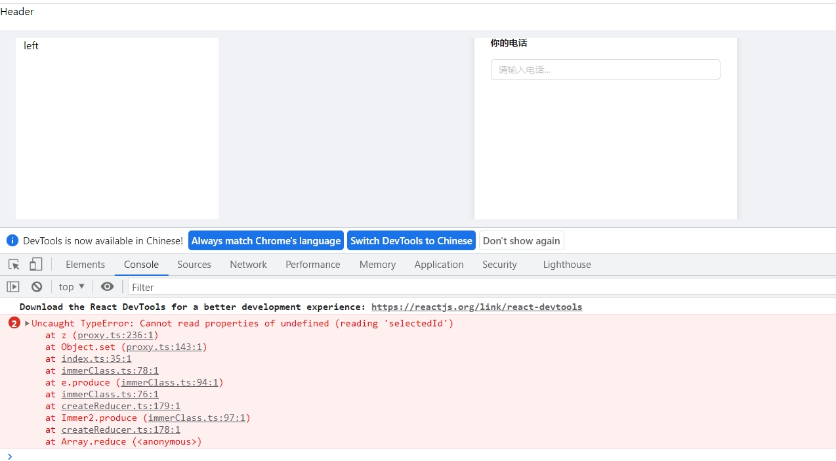This screenshot has height=461, width=836.
Task: Click the 你的电话 label
Action: [x=509, y=43]
